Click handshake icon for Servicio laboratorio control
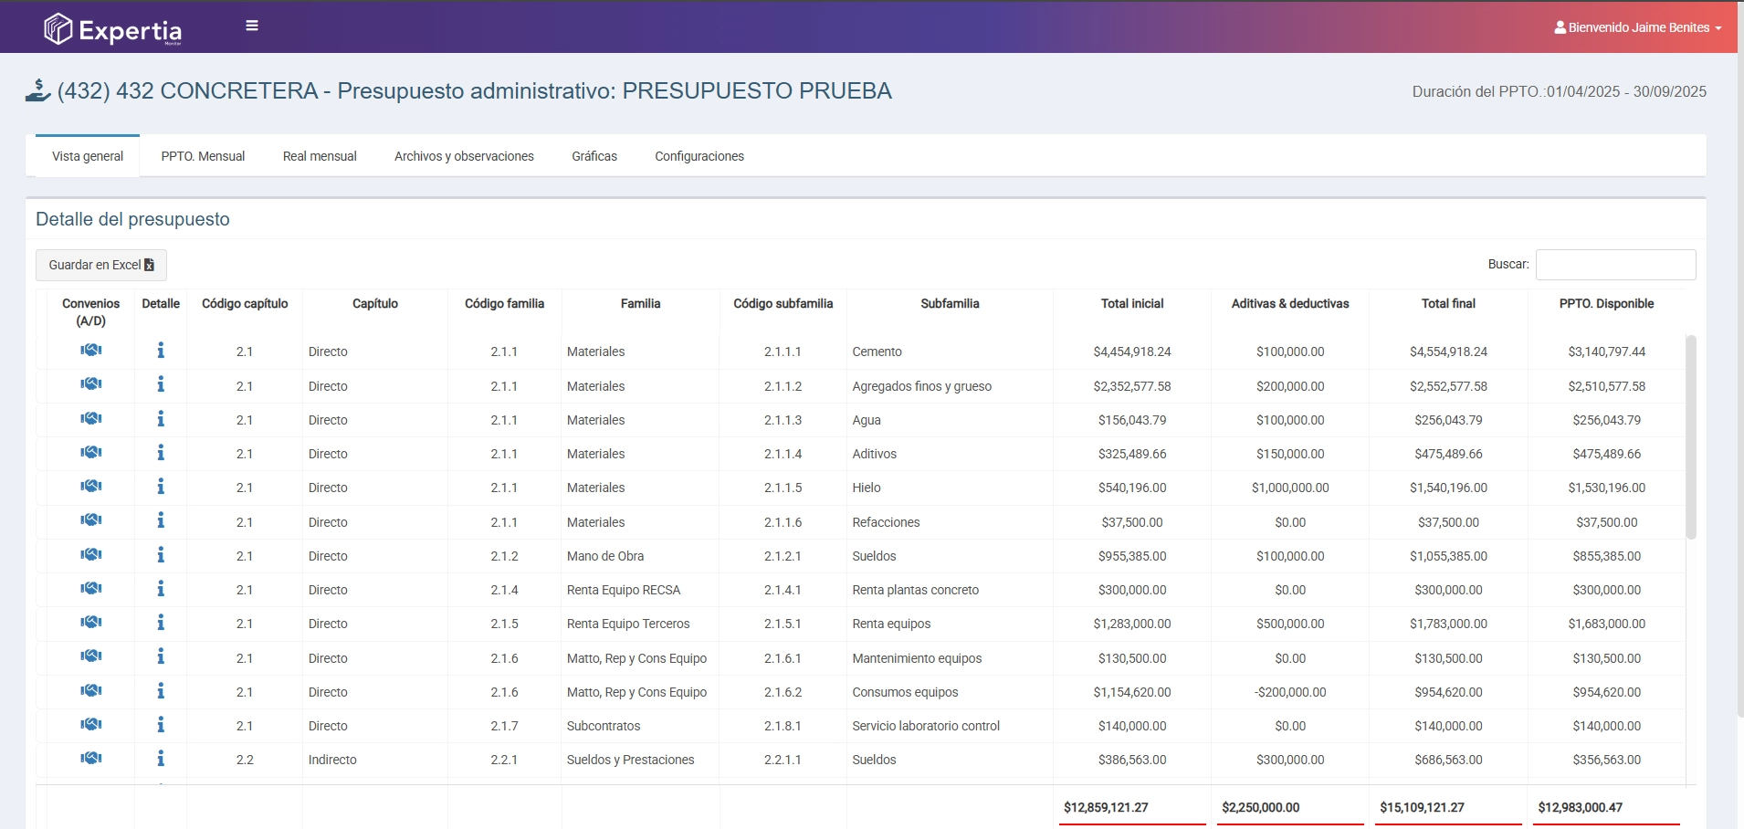 [91, 725]
